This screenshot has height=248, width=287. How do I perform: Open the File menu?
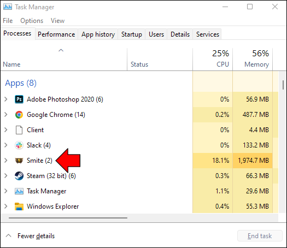pyautogui.click(x=8, y=21)
